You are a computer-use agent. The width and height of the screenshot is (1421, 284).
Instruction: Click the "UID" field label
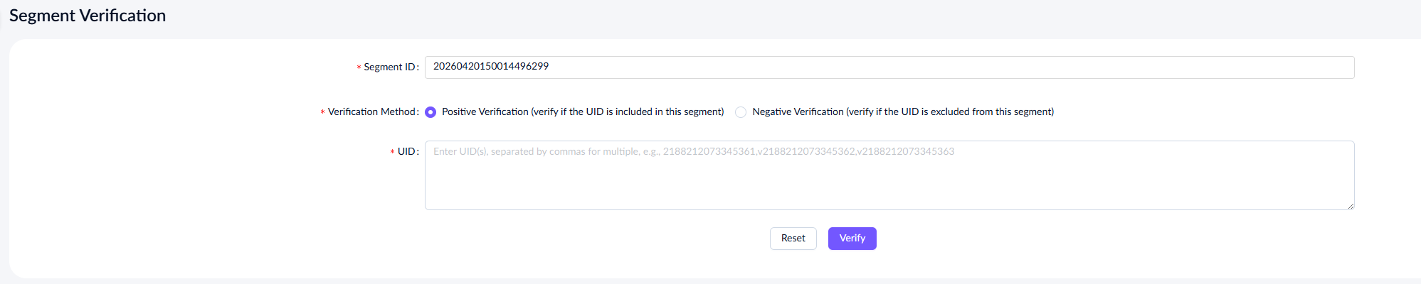point(406,152)
